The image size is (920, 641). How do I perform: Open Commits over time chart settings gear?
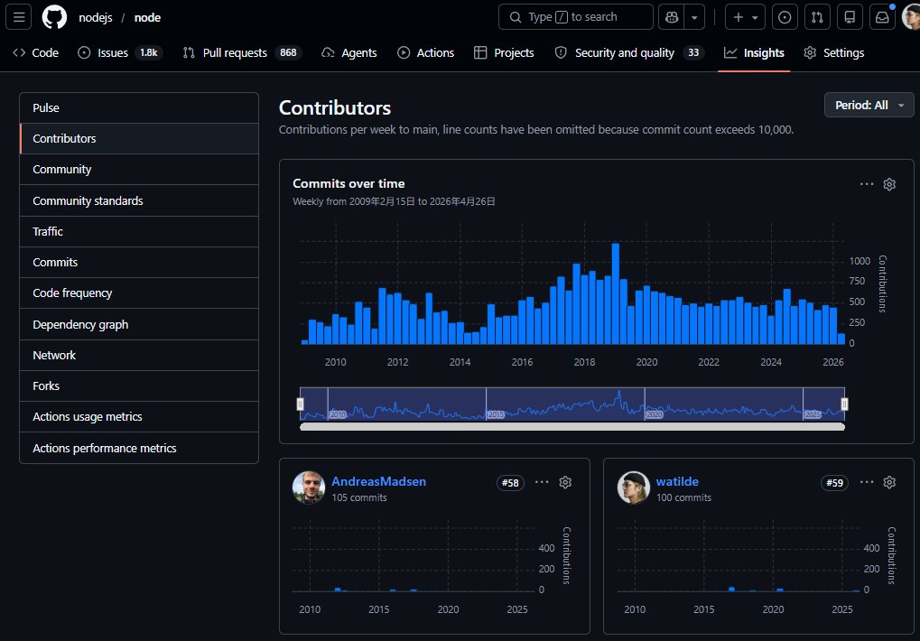tap(889, 184)
